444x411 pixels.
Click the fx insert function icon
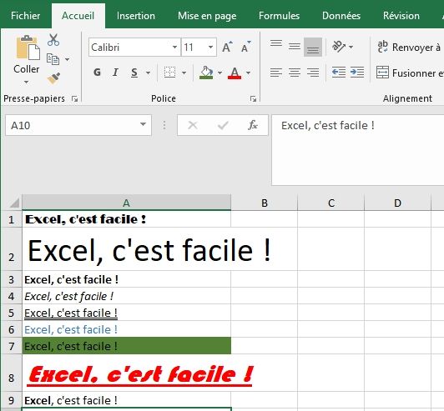coord(253,125)
